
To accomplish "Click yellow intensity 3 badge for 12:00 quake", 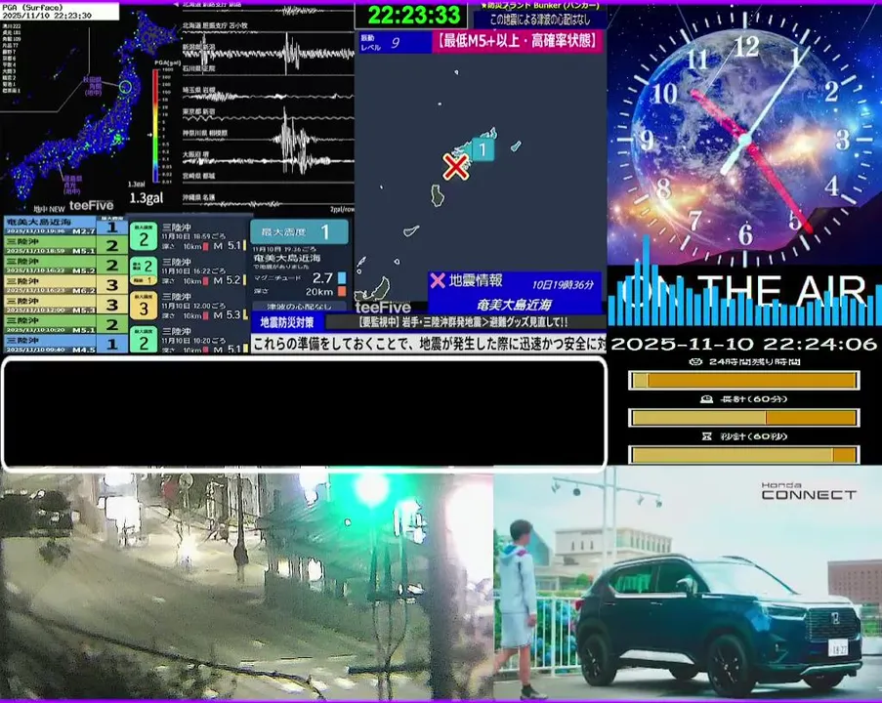I will tap(144, 306).
